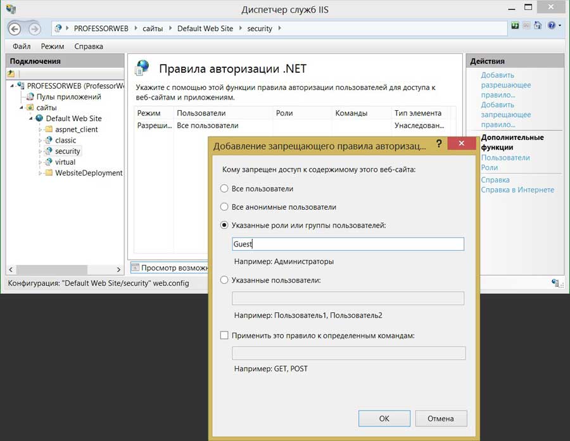
Task: Expand the WebsiteDeployment tree node
Action: click(x=40, y=173)
